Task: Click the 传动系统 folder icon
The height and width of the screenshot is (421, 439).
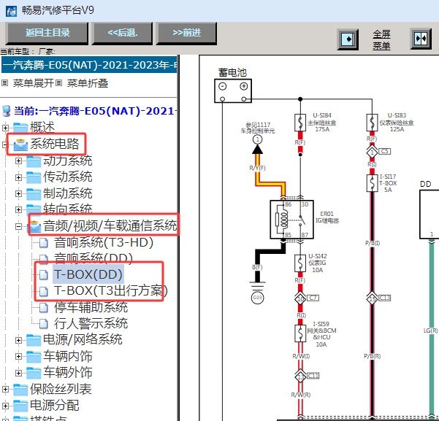Action: tap(34, 177)
